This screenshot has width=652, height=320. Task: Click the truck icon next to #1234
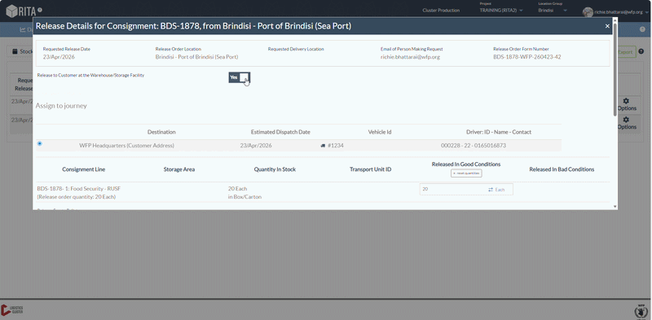[323, 146]
